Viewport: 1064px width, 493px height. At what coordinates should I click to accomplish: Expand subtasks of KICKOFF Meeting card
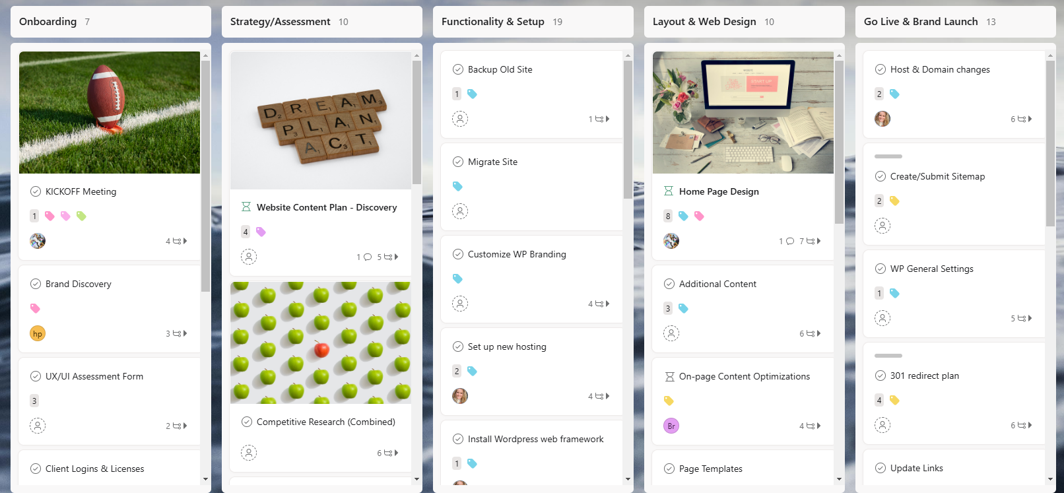point(185,241)
